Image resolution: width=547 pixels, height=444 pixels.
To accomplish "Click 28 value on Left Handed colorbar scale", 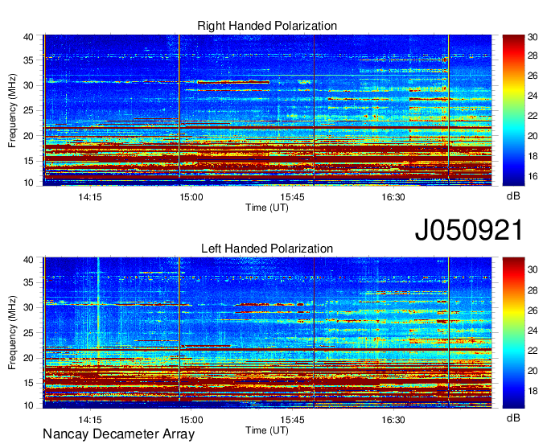I will click(533, 290).
